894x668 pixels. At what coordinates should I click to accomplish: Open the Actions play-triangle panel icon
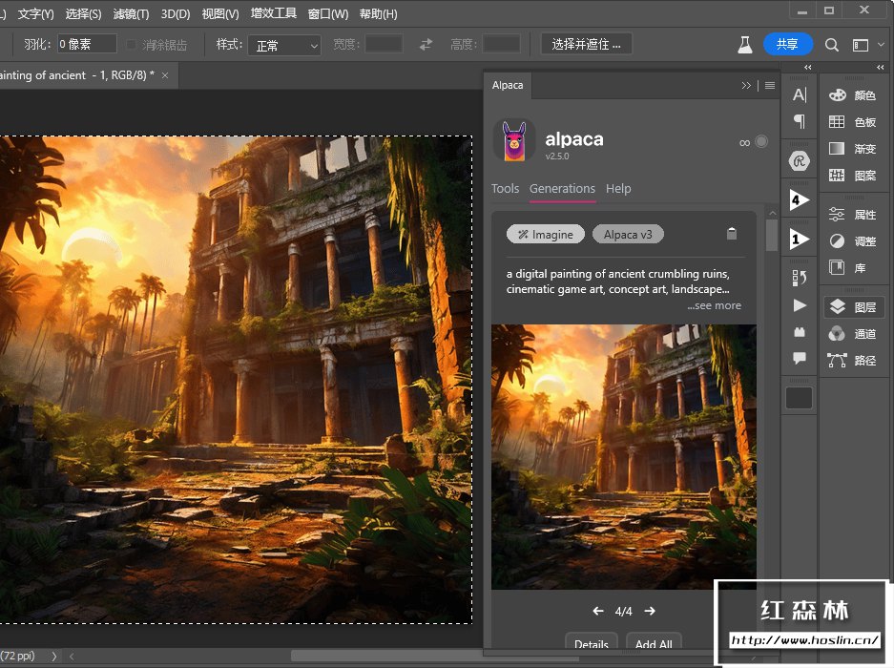pyautogui.click(x=800, y=305)
